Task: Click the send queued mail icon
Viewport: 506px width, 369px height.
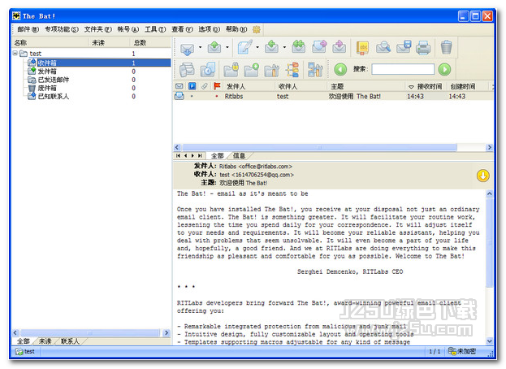Action: (214, 47)
